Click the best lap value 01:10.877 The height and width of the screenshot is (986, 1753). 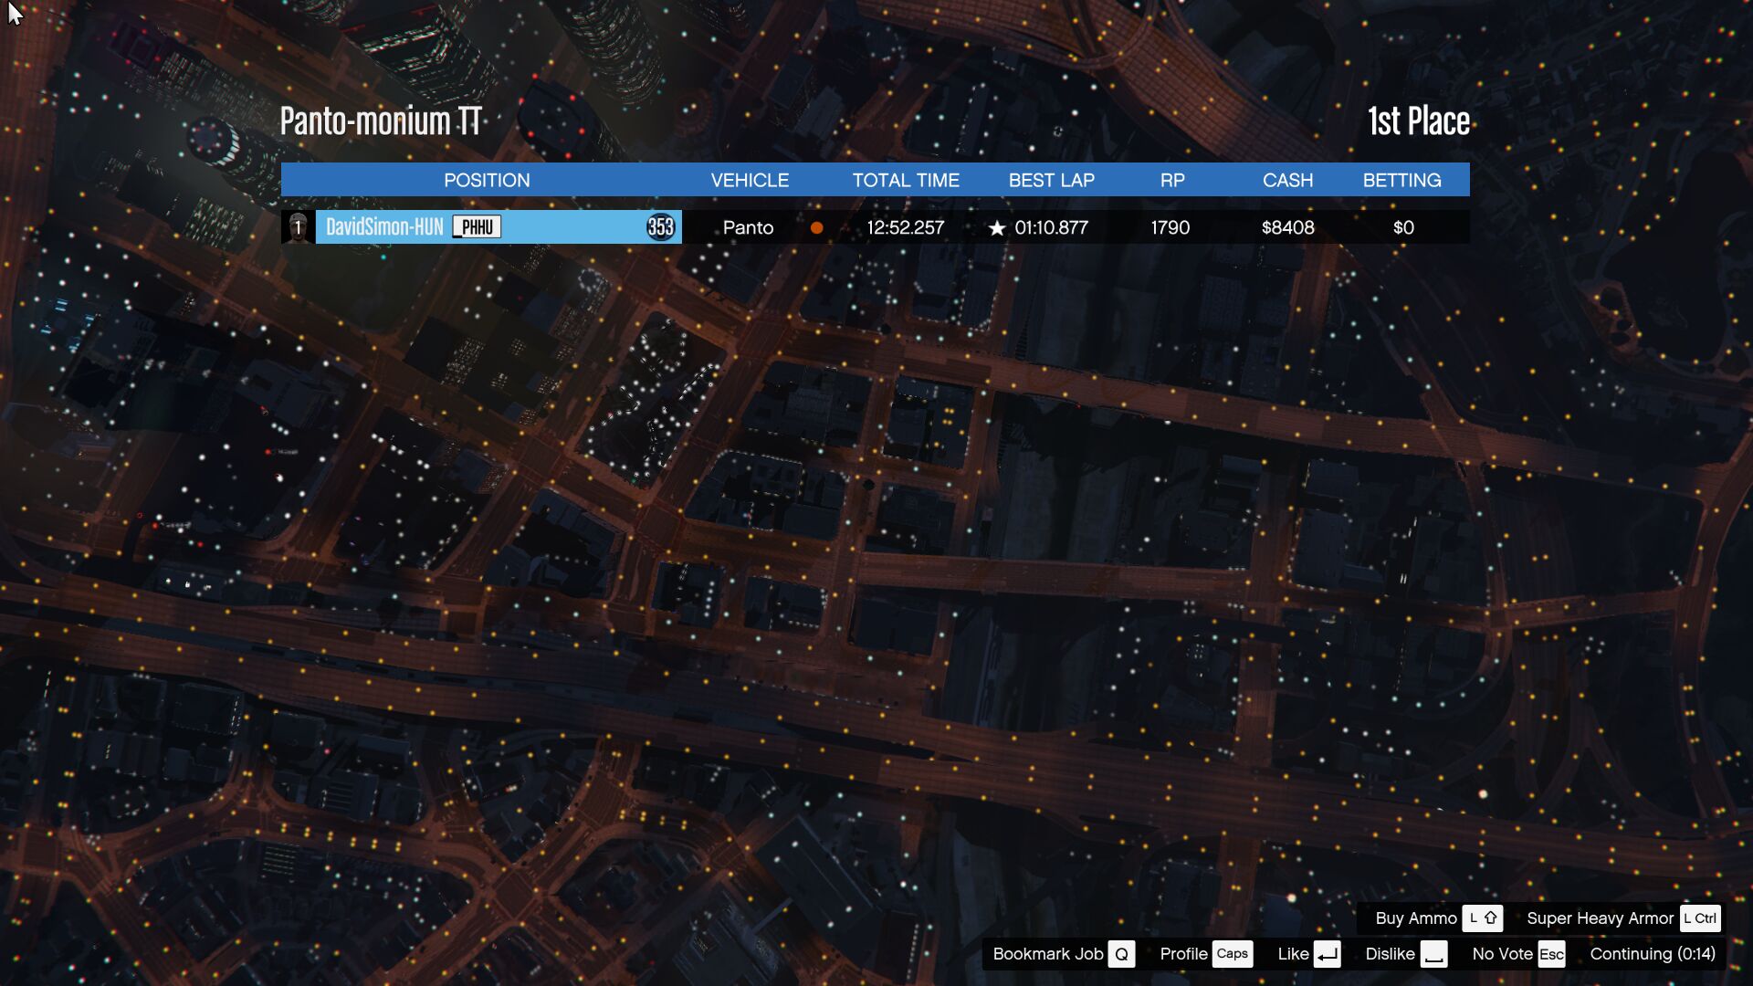(1051, 228)
